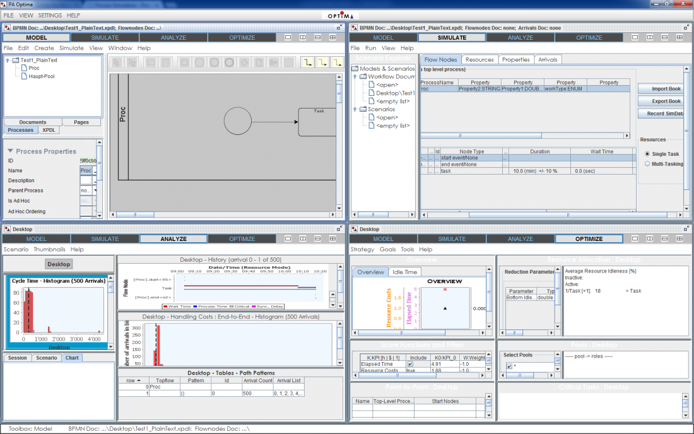
Task: Expand the Test1_PlainText process tree
Action: click(x=6, y=60)
